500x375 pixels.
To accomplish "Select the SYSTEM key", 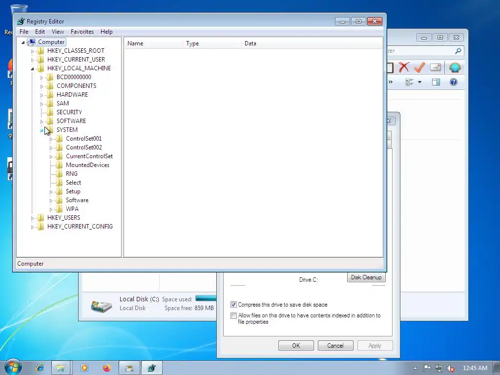I will point(67,130).
